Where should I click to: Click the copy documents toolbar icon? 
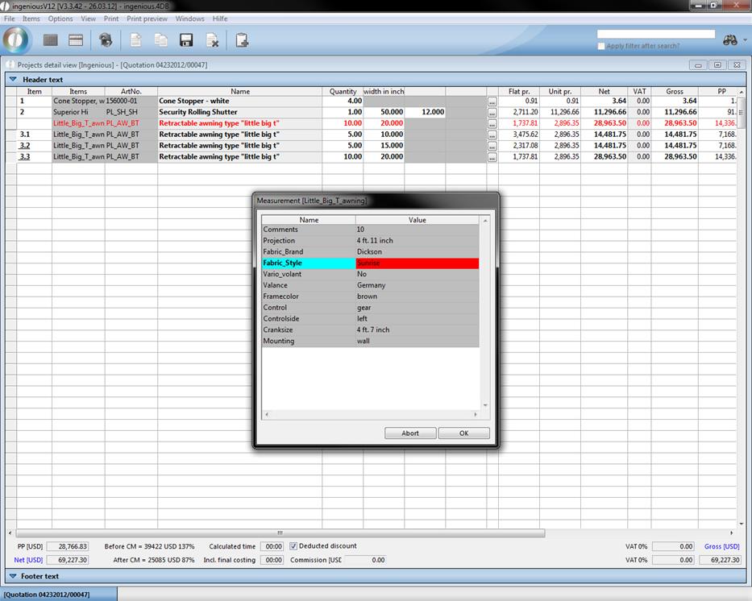coord(161,40)
